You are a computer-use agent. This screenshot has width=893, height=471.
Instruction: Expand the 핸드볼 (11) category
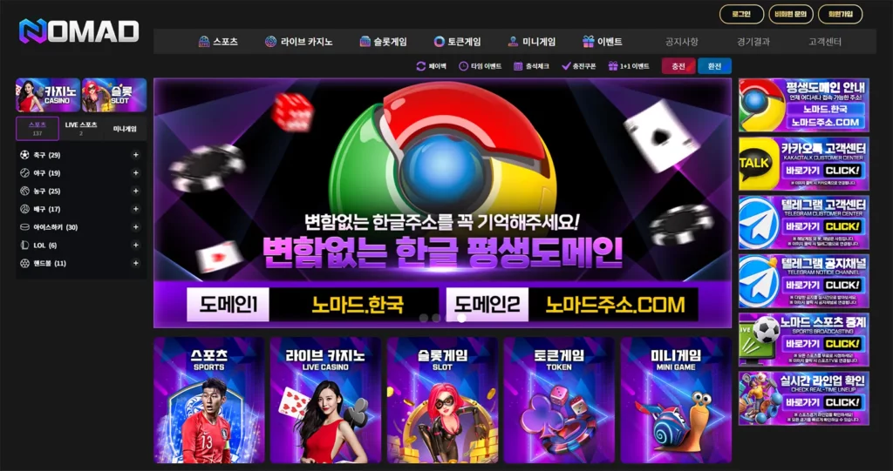[x=135, y=264]
